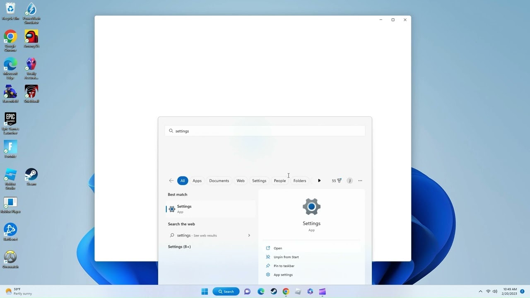Open Microsoft Edge from the taskbar
This screenshot has width=530, height=298.
coord(261,291)
